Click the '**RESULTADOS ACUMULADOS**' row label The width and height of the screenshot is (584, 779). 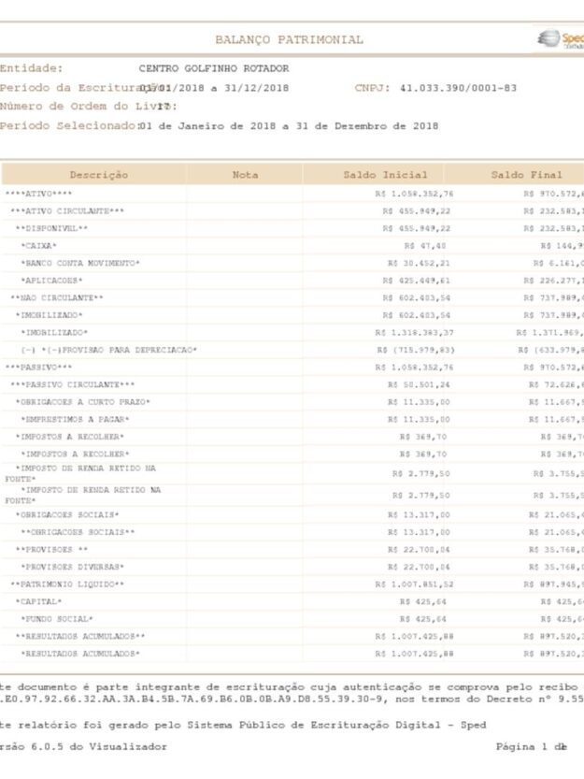point(80,637)
